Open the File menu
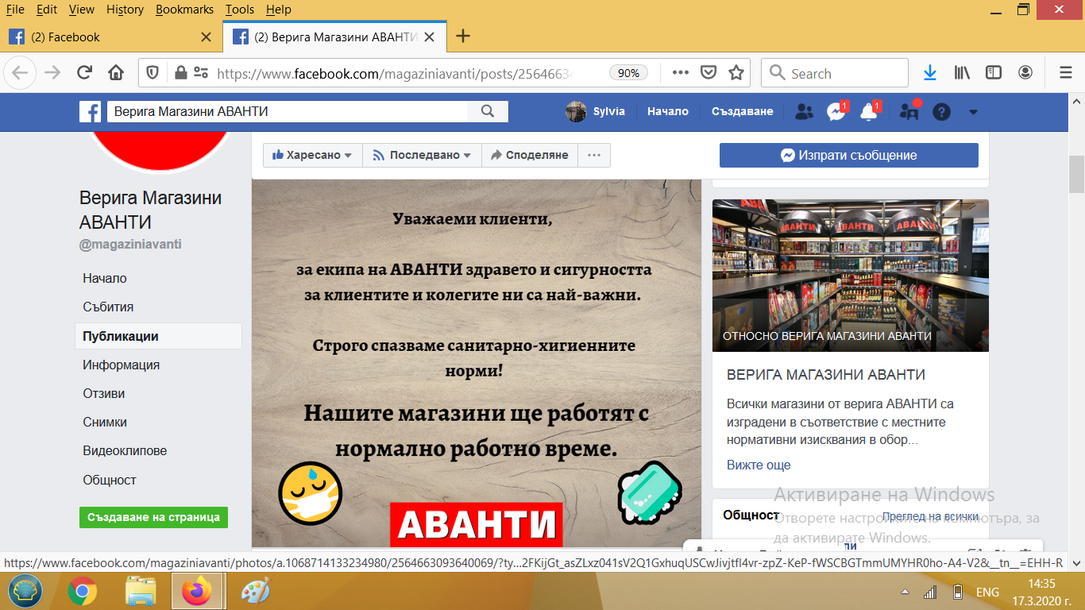1085x610 pixels. 15,10
